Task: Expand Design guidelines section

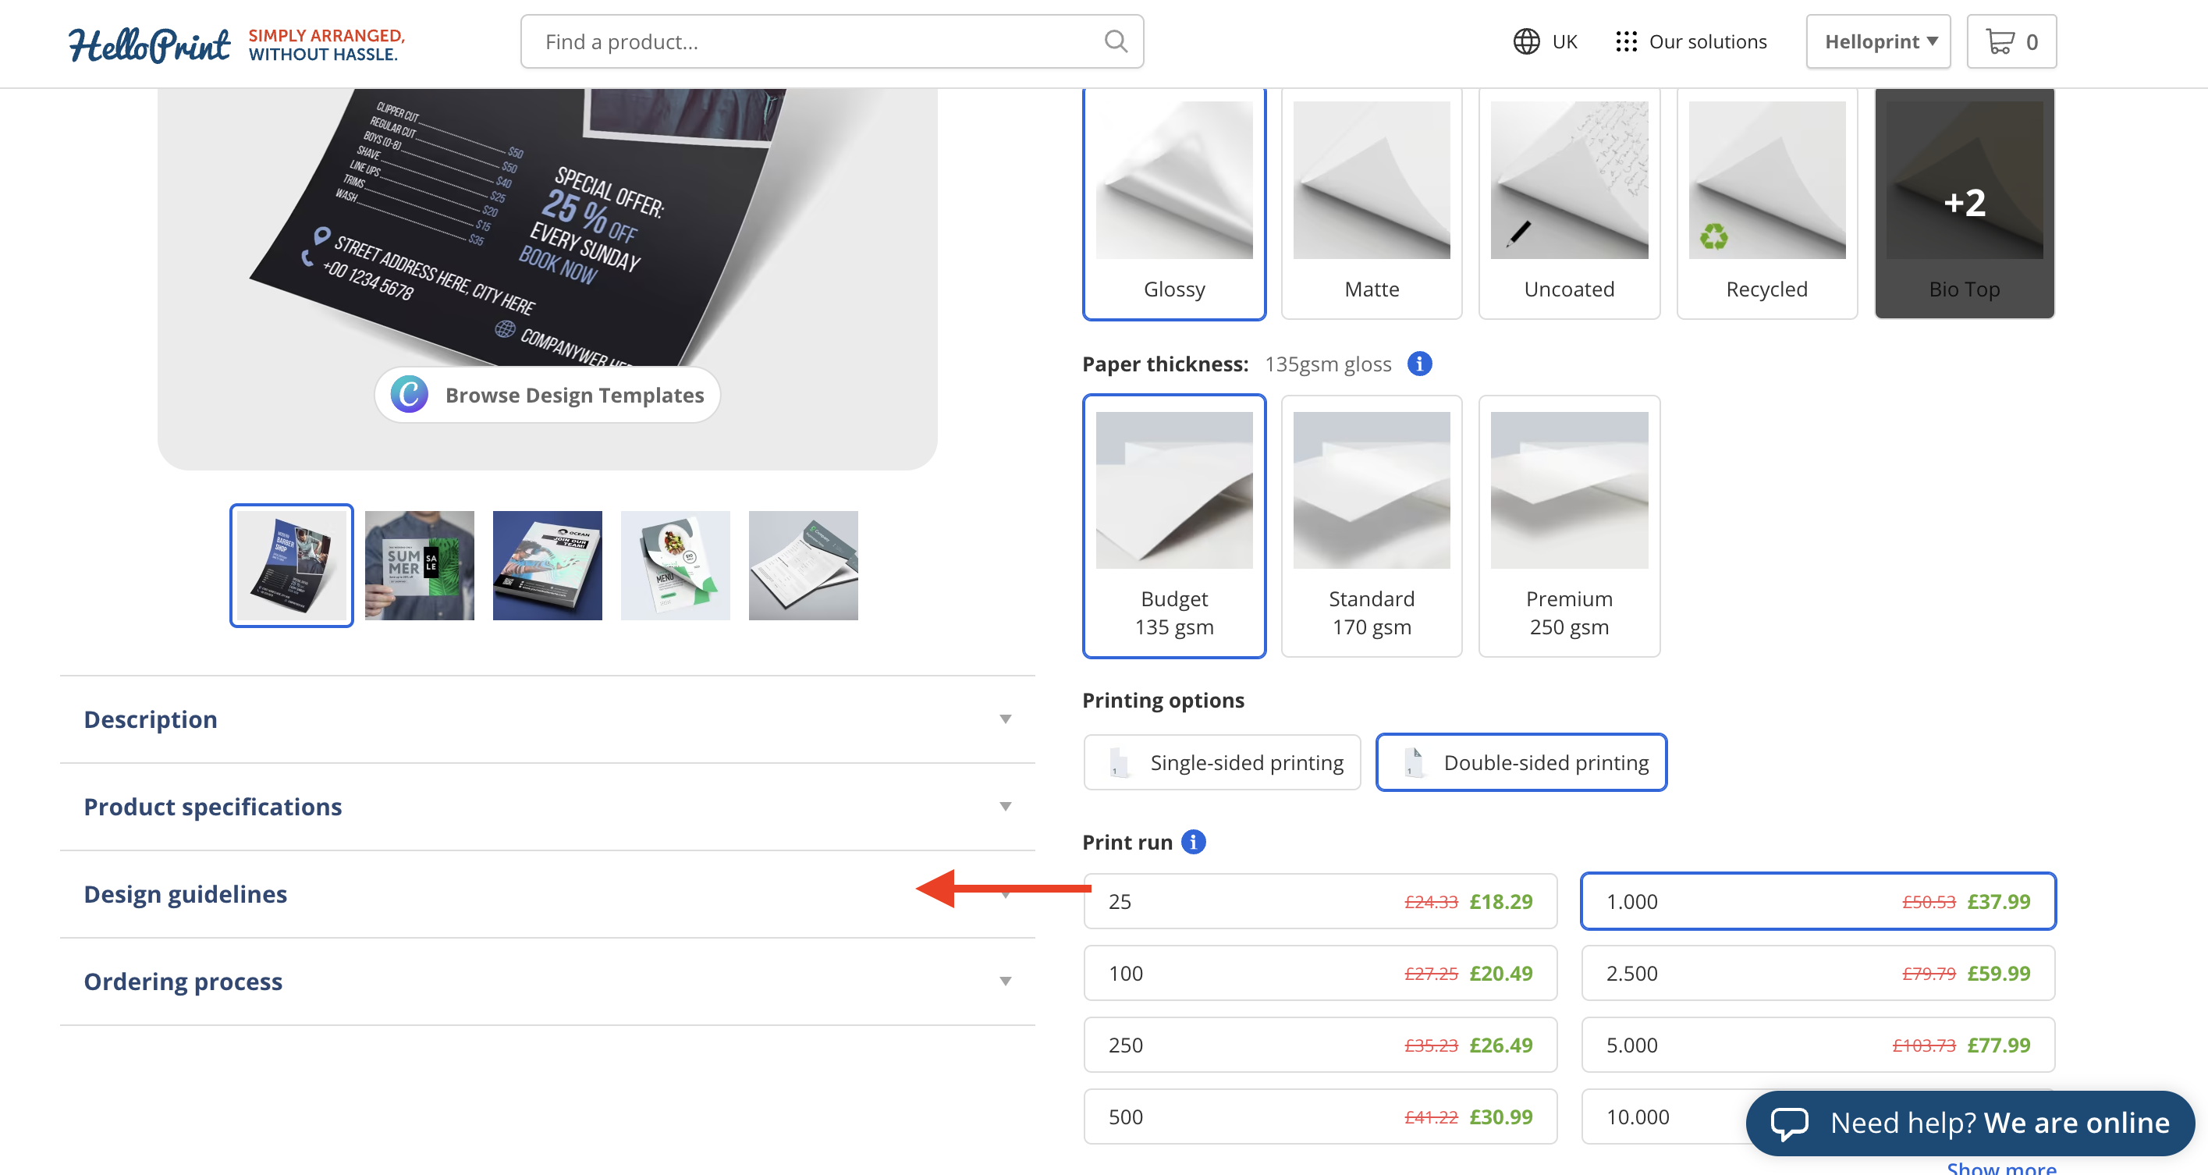Action: click(x=547, y=894)
